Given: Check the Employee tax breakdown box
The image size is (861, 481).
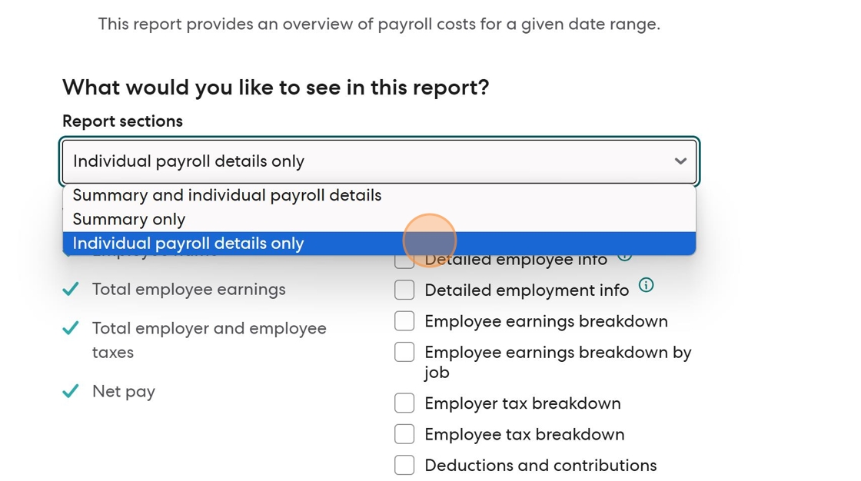Looking at the screenshot, I should [404, 434].
